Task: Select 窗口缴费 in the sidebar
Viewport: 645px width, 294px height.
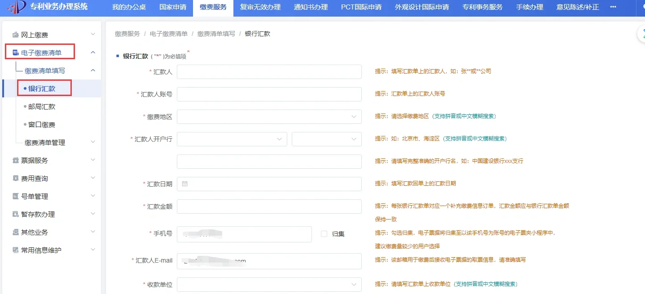Action: [x=42, y=125]
